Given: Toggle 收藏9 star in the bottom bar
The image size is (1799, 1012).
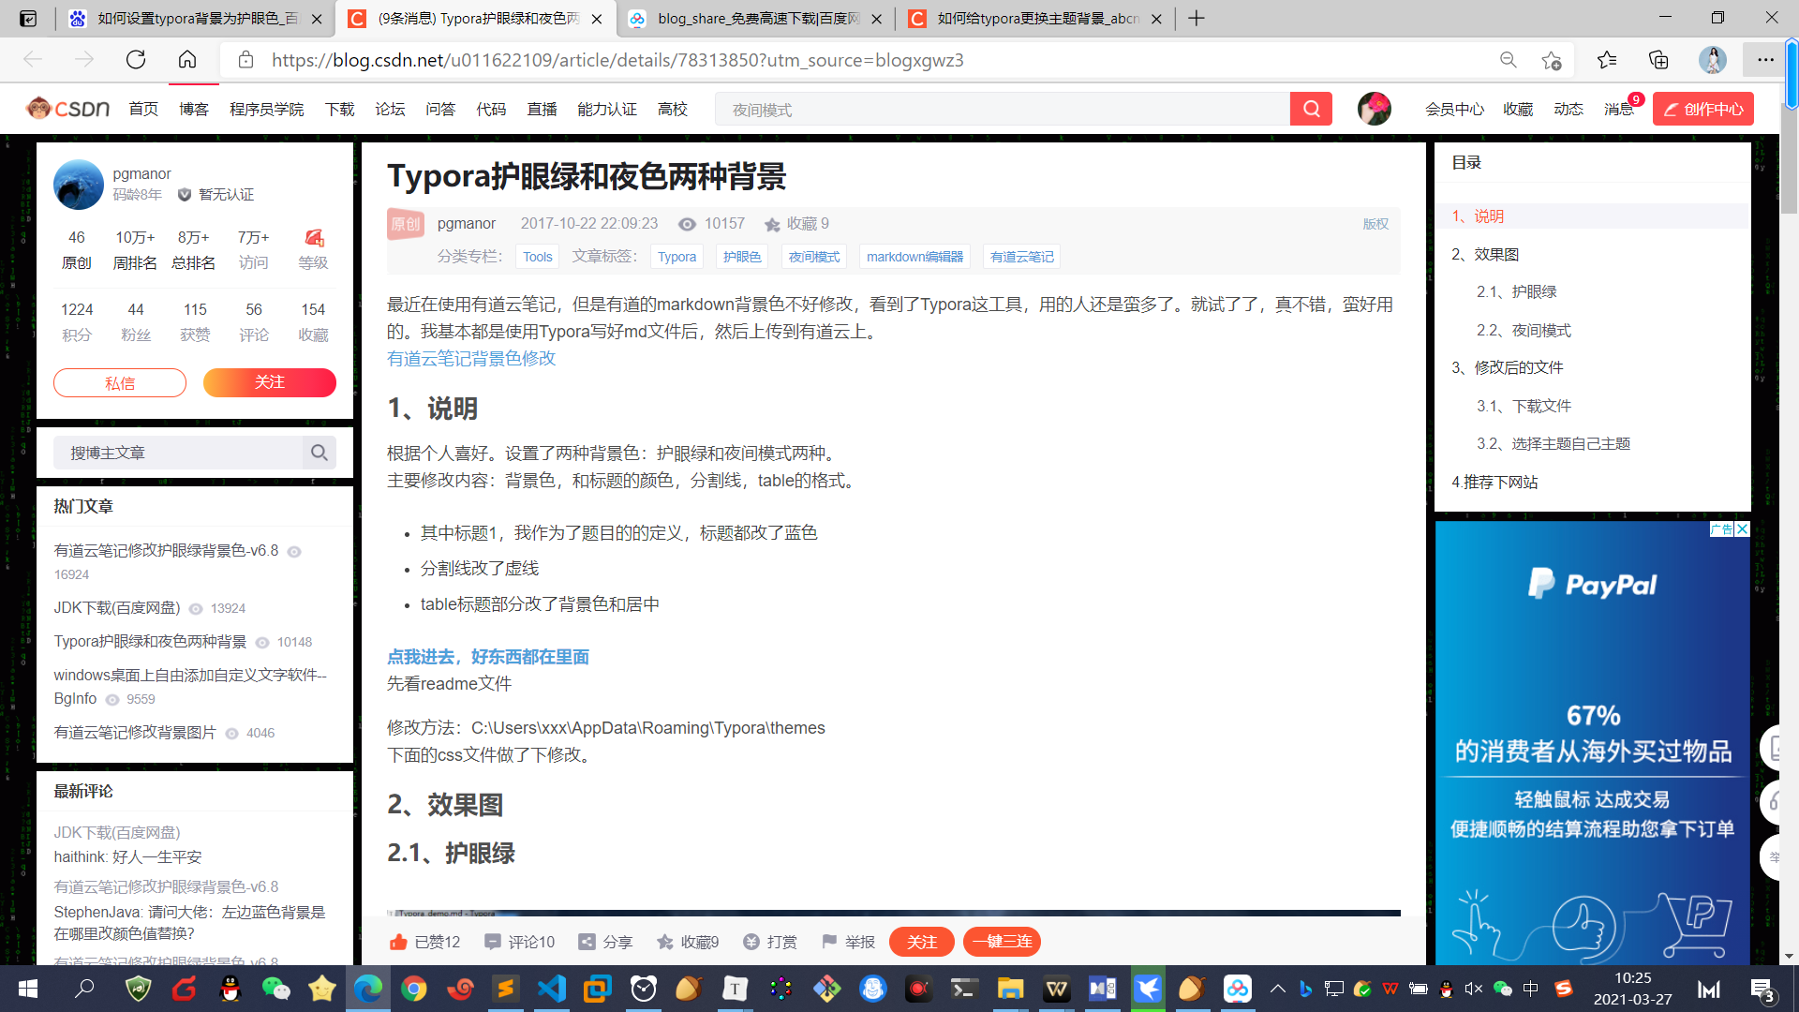Looking at the screenshot, I should pyautogui.click(x=665, y=942).
